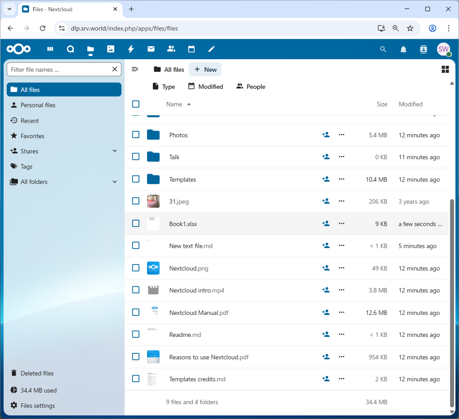Reload the browser page
459x419 pixels.
point(43,28)
